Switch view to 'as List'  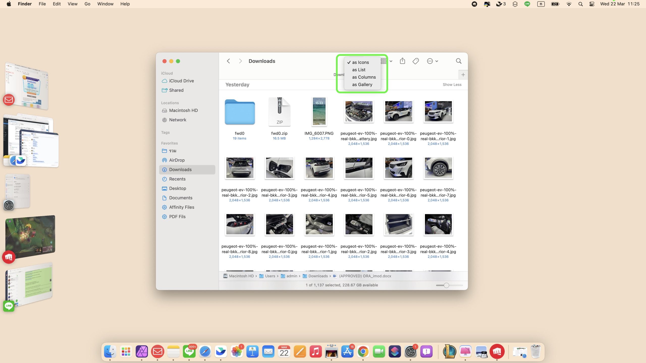pyautogui.click(x=359, y=70)
